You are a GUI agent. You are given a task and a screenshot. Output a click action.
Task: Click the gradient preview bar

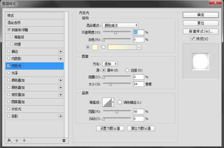coord(123,47)
